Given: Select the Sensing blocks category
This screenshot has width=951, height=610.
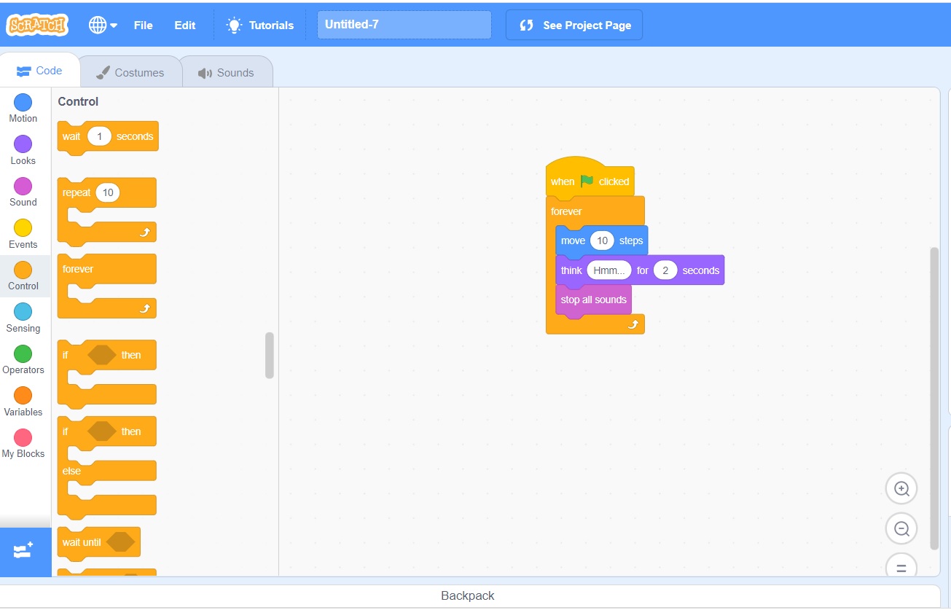Looking at the screenshot, I should pyautogui.click(x=23, y=318).
